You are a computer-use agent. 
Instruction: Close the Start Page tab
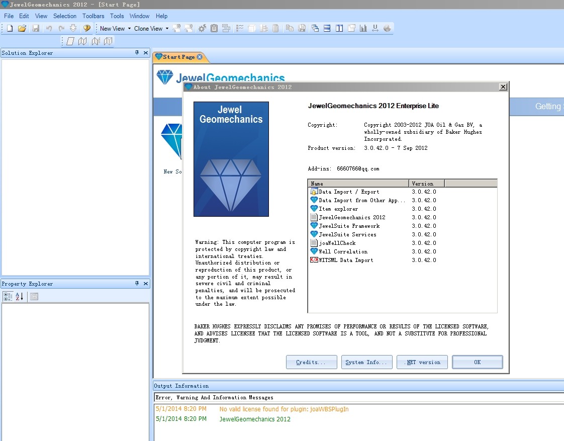[x=200, y=57]
